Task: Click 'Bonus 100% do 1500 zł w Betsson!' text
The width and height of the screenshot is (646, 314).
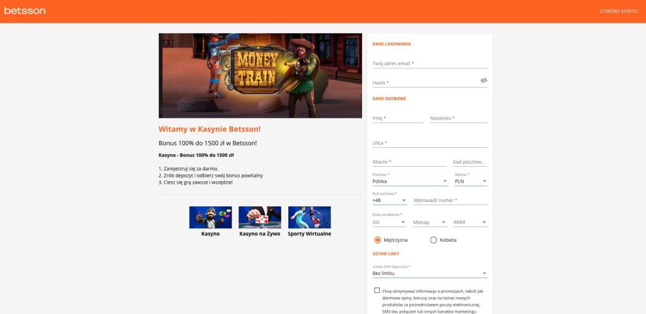Action: pos(208,143)
